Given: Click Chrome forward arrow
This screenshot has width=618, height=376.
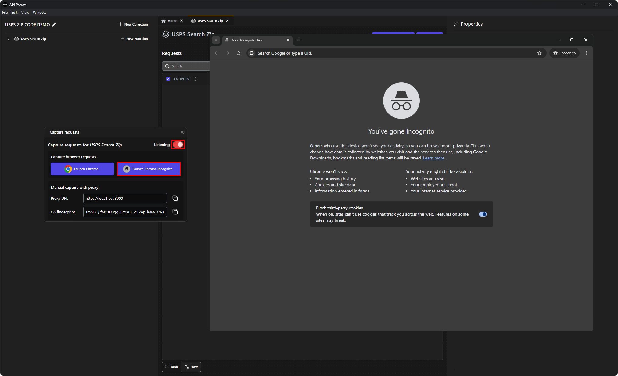Looking at the screenshot, I should (228, 53).
